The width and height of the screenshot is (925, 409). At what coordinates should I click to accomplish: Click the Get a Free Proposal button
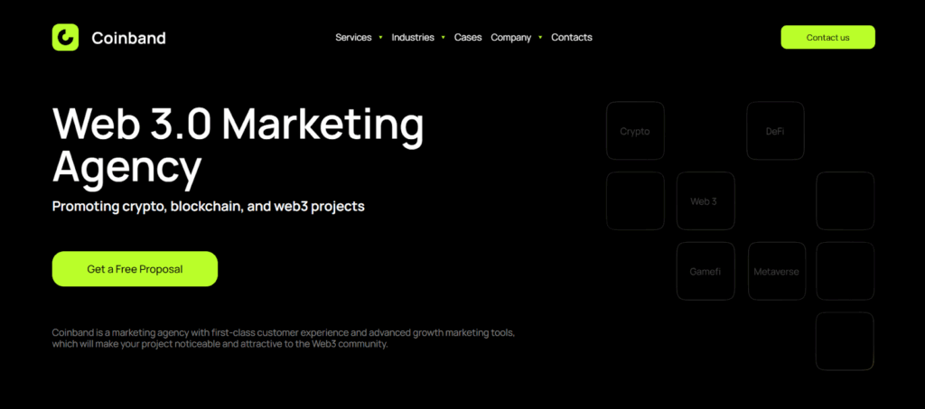[135, 269]
